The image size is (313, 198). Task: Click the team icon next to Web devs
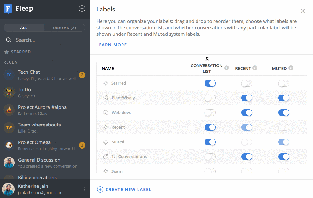[105, 112]
